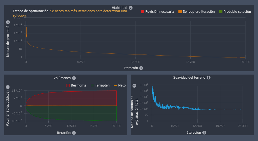258x141 pixels.
Task: Toggle Terraplén series legend box
Action: point(92,85)
